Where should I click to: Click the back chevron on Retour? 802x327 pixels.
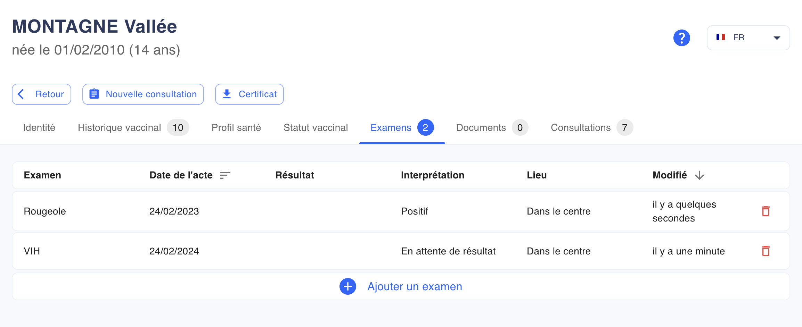tap(21, 94)
